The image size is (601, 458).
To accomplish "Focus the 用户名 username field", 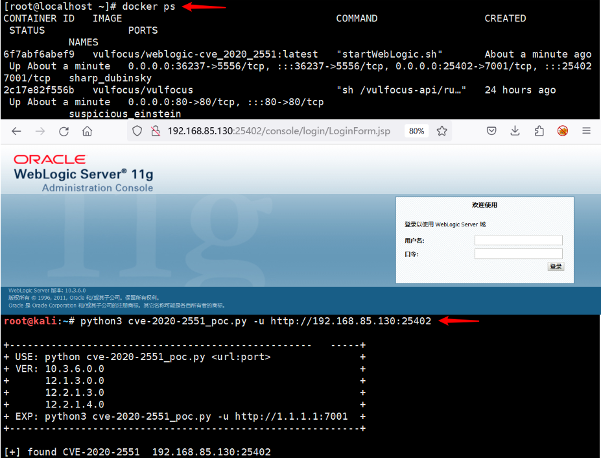I will coord(519,240).
